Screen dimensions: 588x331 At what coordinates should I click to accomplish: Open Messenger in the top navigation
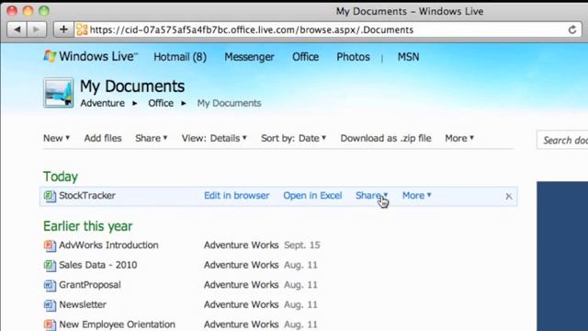point(249,57)
